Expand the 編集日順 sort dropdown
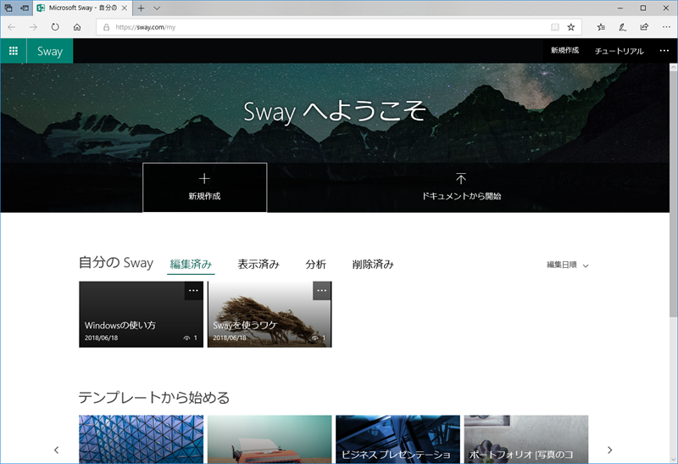678x464 pixels. (567, 265)
